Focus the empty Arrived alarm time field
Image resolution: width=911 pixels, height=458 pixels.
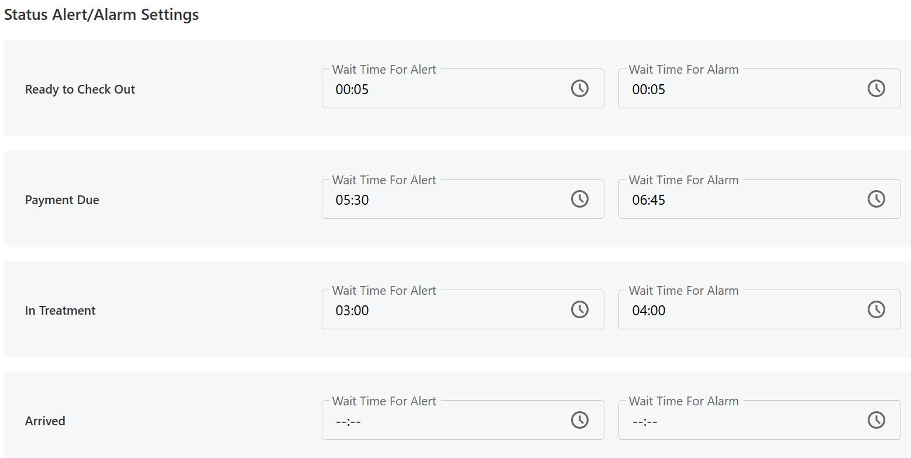coord(645,421)
